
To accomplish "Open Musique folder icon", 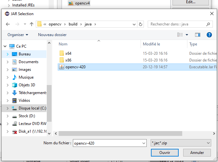I will click(15, 77).
